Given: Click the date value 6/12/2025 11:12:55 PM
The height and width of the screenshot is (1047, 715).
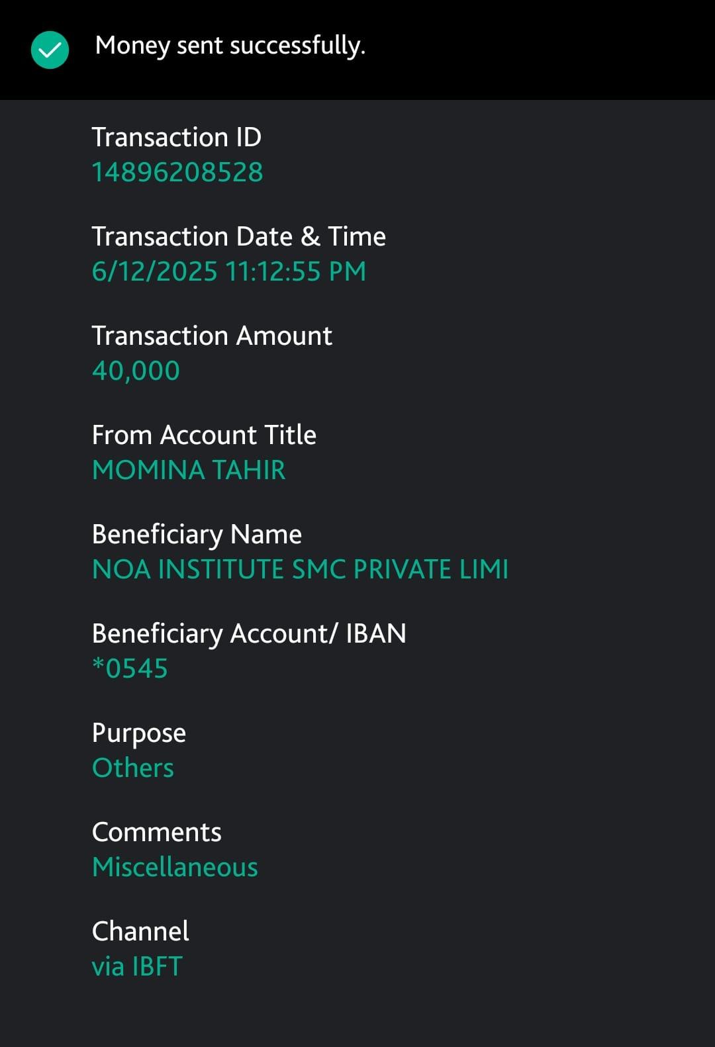Looking at the screenshot, I should [228, 271].
